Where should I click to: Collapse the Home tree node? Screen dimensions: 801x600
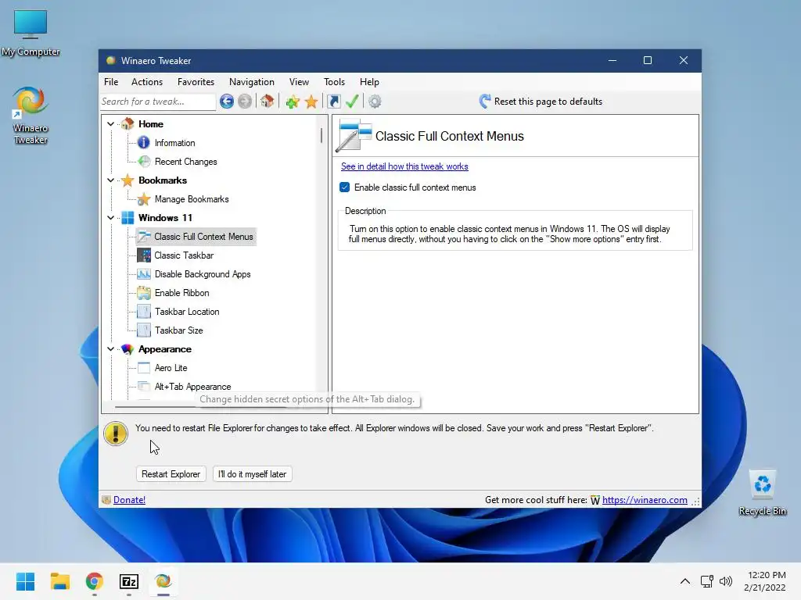(110, 124)
